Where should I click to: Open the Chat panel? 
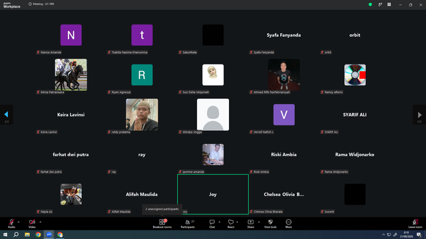(212, 224)
